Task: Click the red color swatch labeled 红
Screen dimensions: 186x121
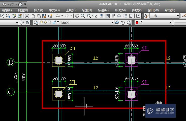Action: coord(137,23)
